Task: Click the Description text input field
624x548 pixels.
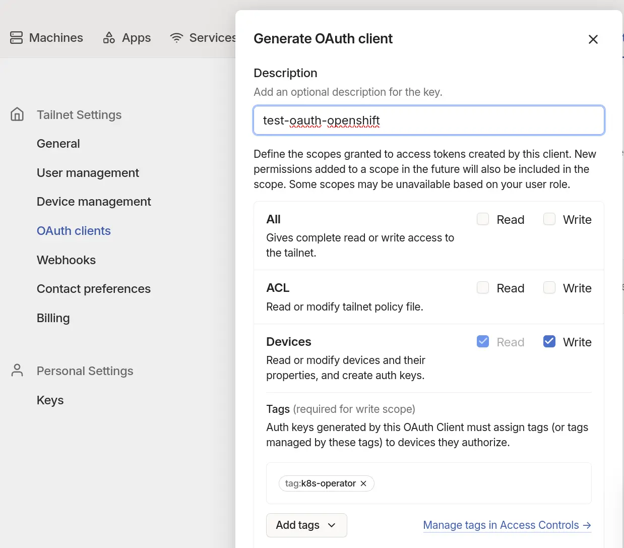Action: point(428,120)
